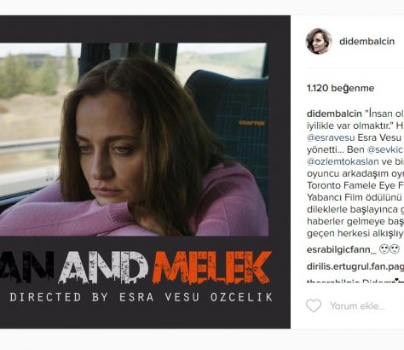The image size is (404, 350).
Task: Click the CRAFTER logo on the seat
Action: tap(251, 123)
